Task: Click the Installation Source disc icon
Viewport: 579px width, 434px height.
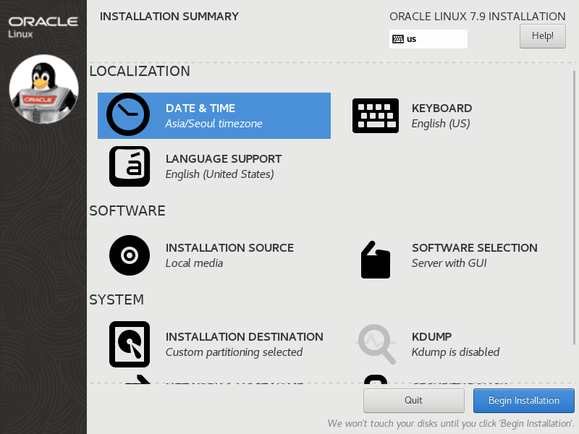Action: pos(130,255)
